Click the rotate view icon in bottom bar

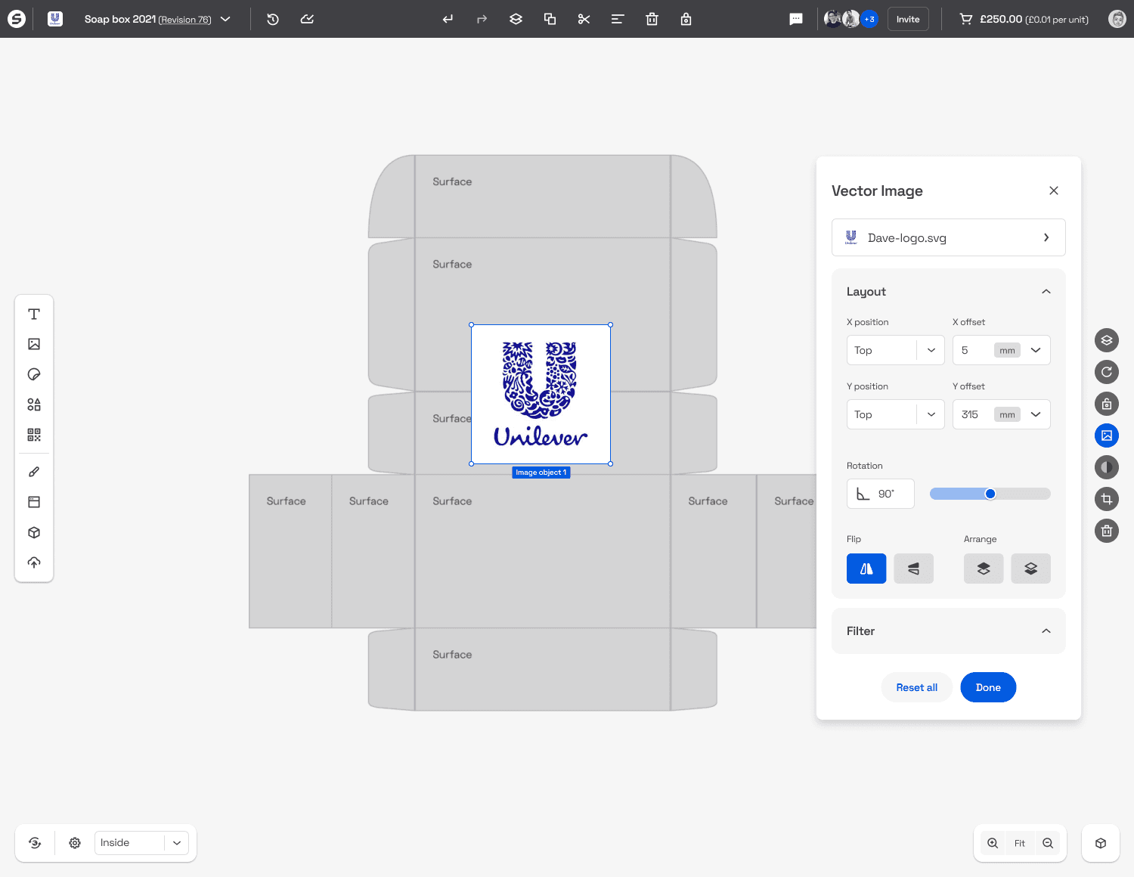(x=35, y=843)
